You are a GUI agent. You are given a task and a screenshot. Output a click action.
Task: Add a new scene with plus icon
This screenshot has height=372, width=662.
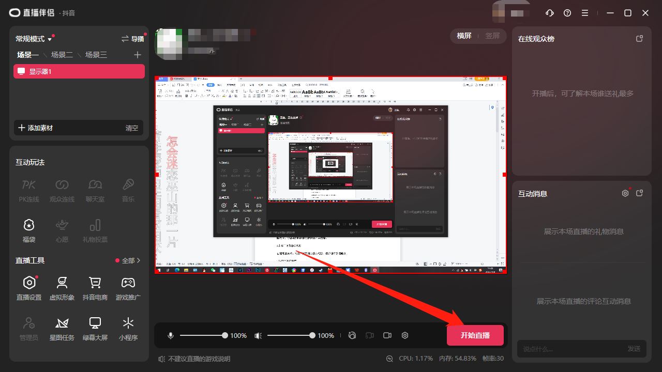137,55
